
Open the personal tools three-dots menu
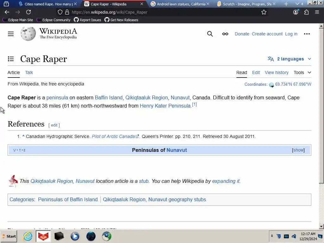307,34
